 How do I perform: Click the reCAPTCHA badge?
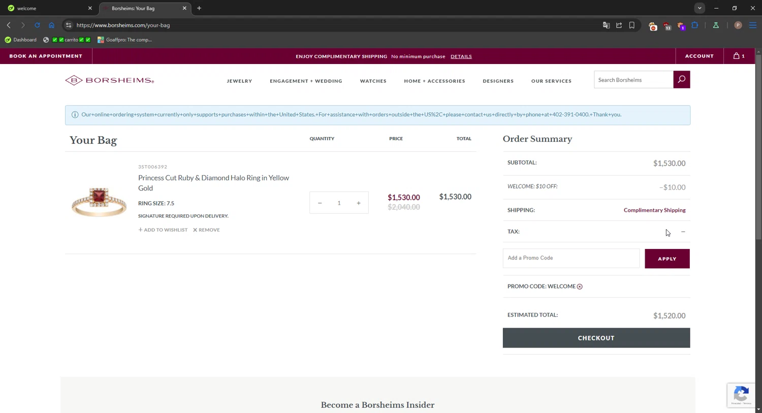[x=741, y=395]
